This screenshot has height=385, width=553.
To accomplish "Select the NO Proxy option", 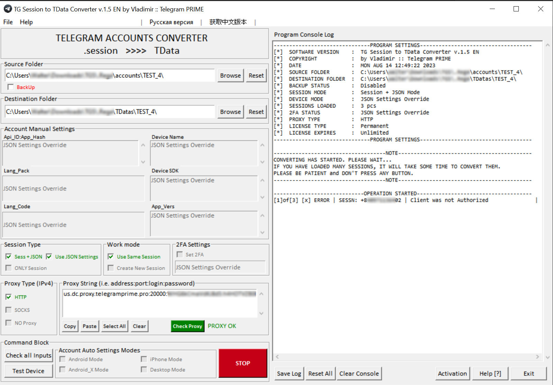I will pos(9,323).
